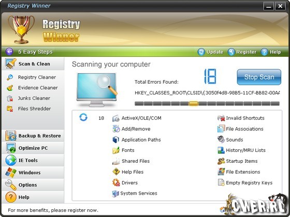
Task: Click the Startup Items users icon
Action: [x=221, y=161]
